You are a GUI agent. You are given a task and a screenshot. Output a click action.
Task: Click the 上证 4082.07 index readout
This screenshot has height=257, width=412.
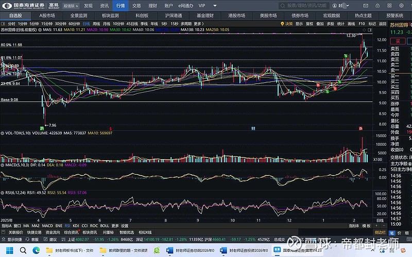pyautogui.click(x=78, y=239)
